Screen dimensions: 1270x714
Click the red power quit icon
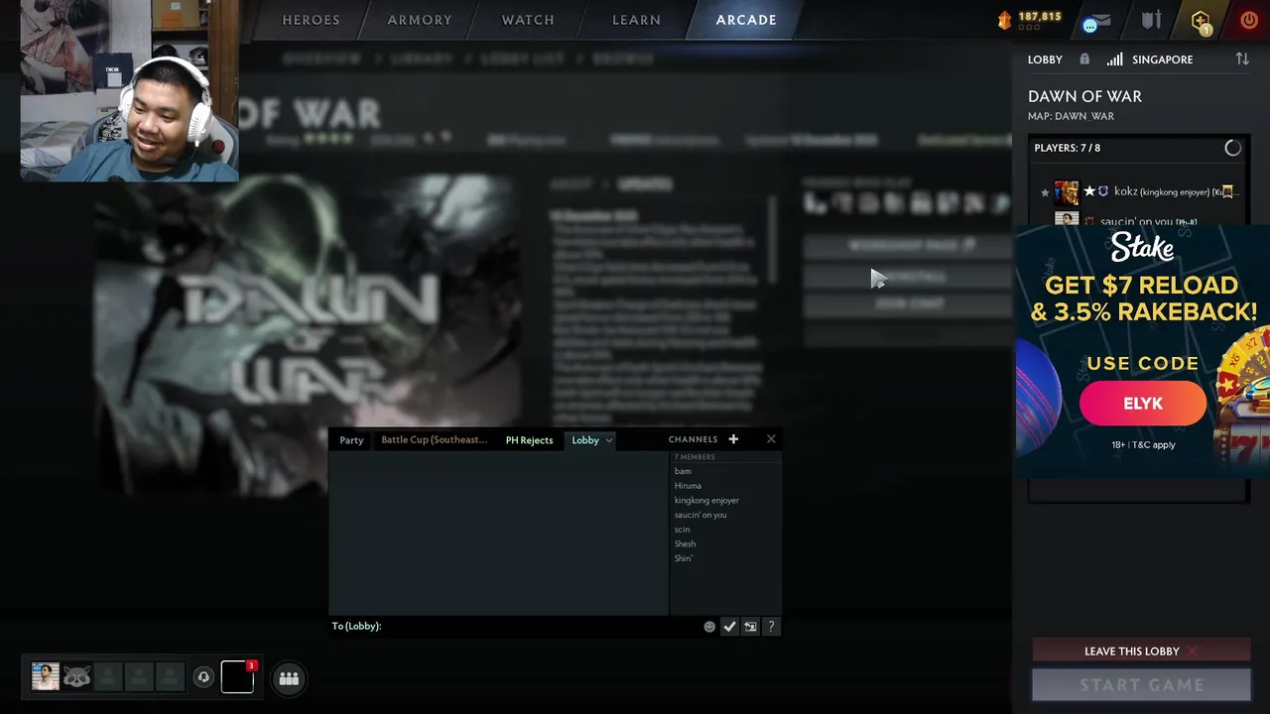1248,20
